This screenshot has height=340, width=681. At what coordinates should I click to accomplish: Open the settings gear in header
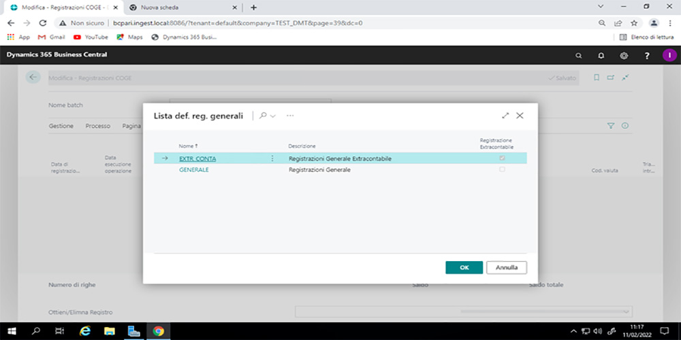point(624,55)
